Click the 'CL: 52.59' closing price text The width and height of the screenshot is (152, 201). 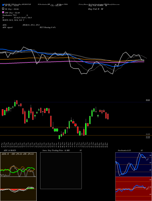pyautogui.click(x=56, y=5)
